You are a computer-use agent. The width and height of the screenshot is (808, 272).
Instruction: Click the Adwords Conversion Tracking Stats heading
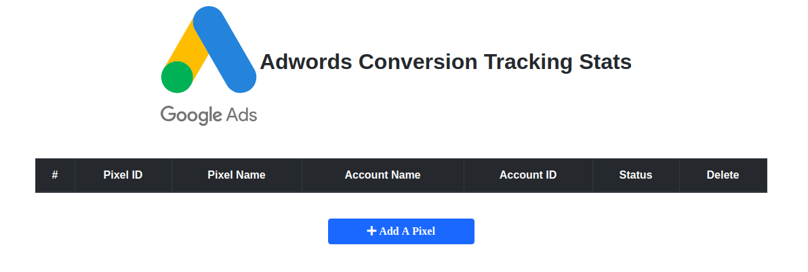point(446,62)
